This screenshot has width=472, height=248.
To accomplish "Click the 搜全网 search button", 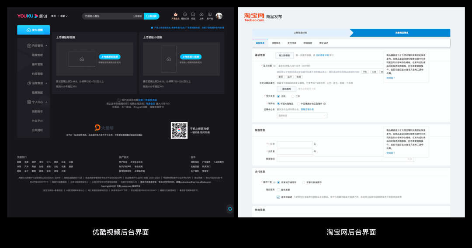I will [x=151, y=16].
